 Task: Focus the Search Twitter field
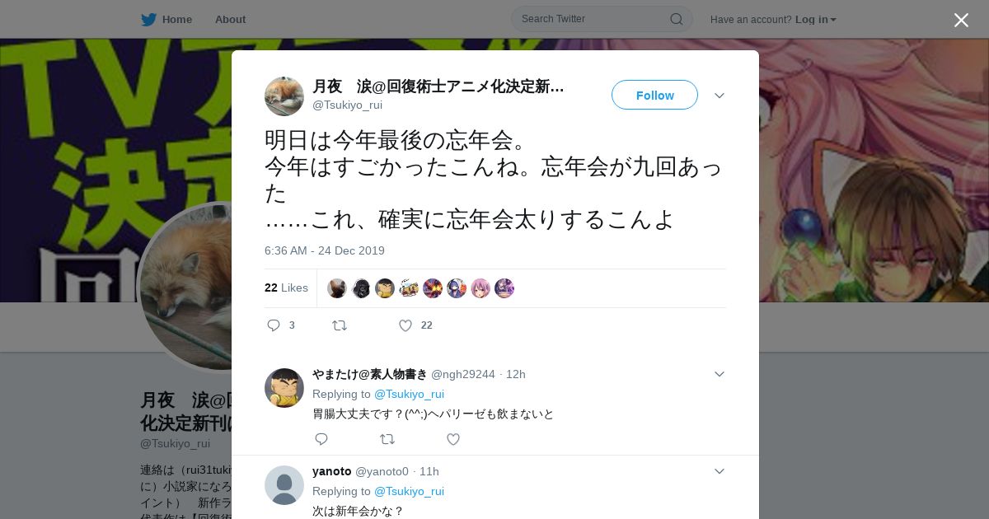(x=602, y=19)
